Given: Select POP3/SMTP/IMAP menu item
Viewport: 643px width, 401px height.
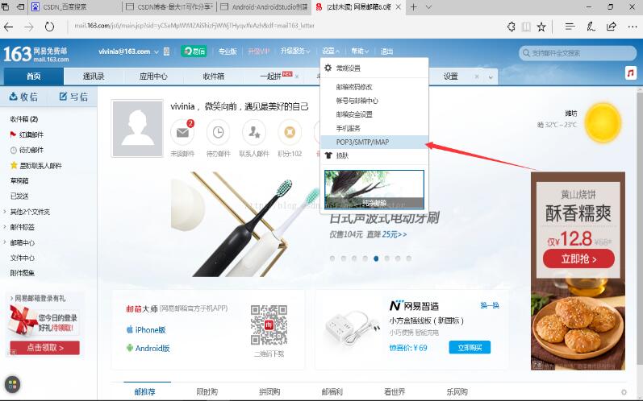Looking at the screenshot, I should [374, 142].
